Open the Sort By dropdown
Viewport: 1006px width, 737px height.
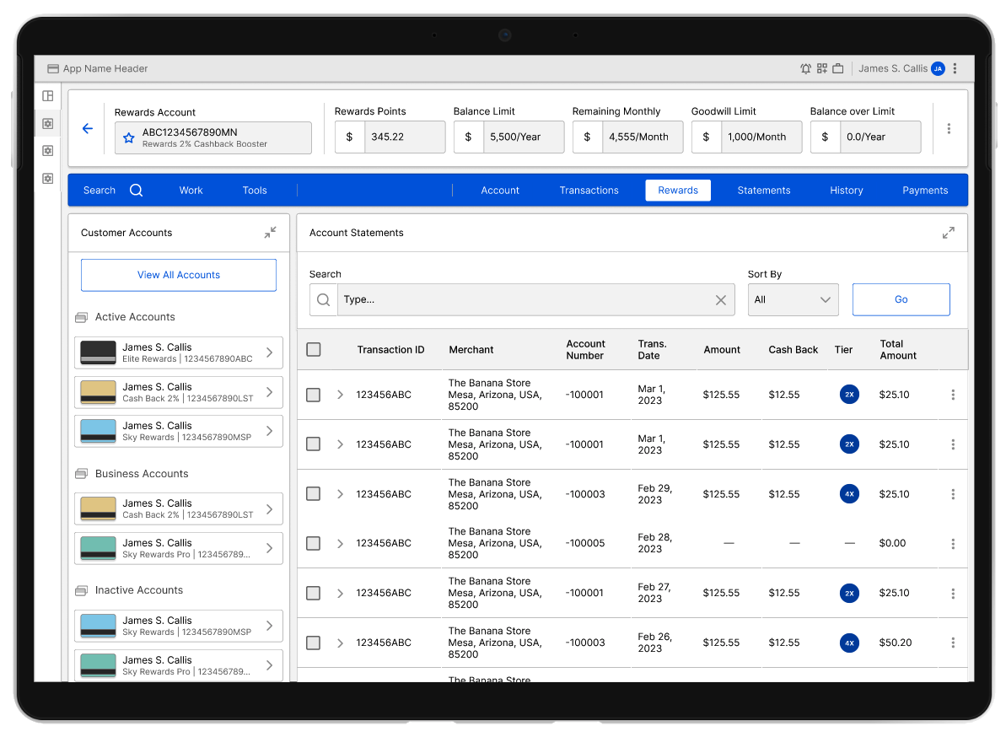[x=793, y=300]
